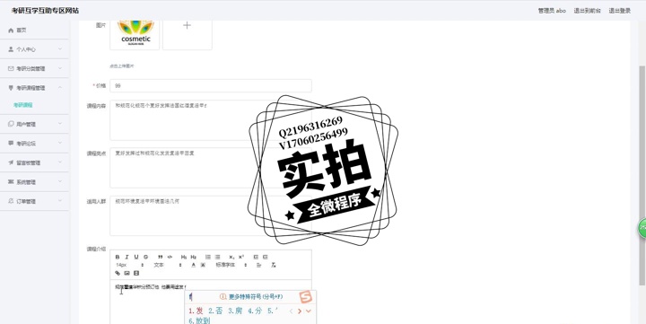
Task: Click into the 课程亮点 text area
Action: (x=211, y=168)
